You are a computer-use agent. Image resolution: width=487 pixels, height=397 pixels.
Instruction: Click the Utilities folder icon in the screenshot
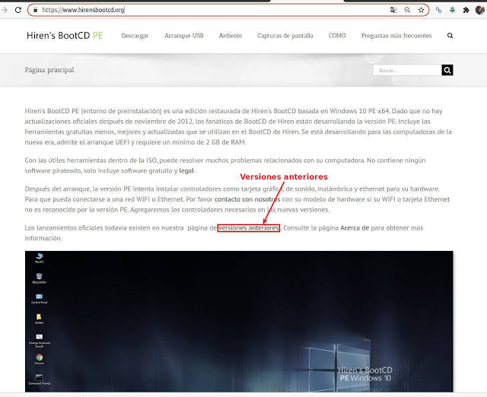[39, 319]
